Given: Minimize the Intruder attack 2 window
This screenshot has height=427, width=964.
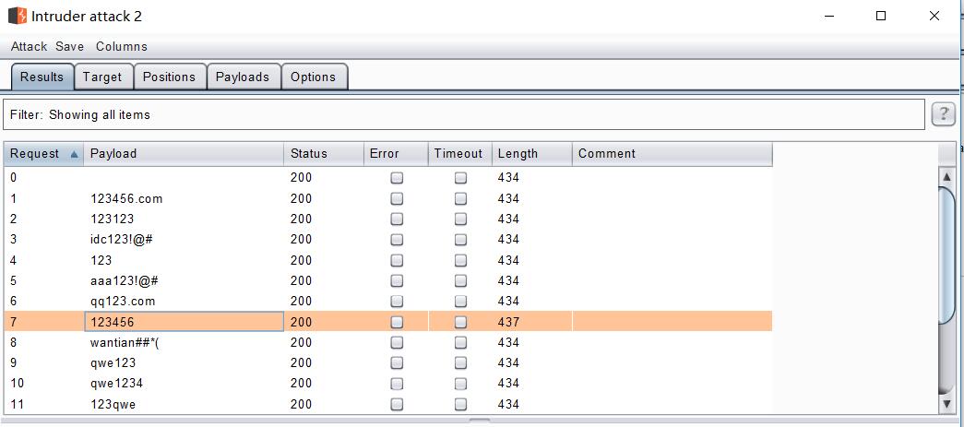Looking at the screenshot, I should [828, 16].
